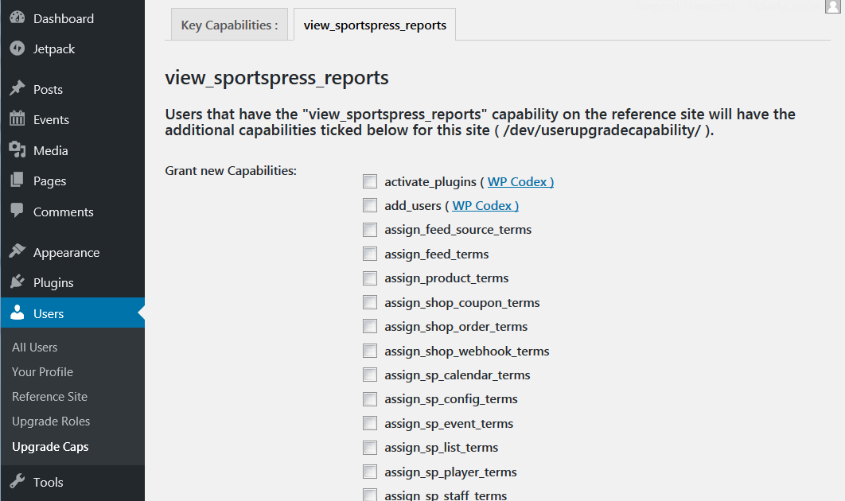Image resolution: width=845 pixels, height=501 pixels.
Task: Open the Pages menu label
Action: (49, 181)
